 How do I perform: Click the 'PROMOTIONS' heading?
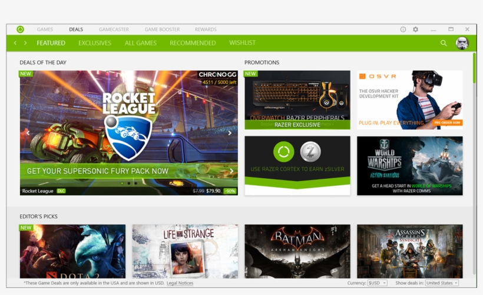[x=262, y=63]
